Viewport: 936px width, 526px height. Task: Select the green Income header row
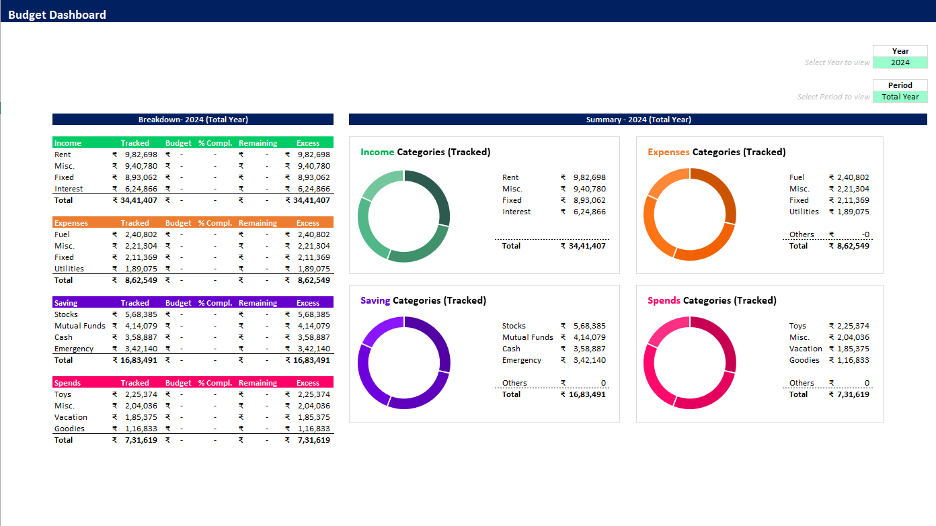tap(193, 142)
